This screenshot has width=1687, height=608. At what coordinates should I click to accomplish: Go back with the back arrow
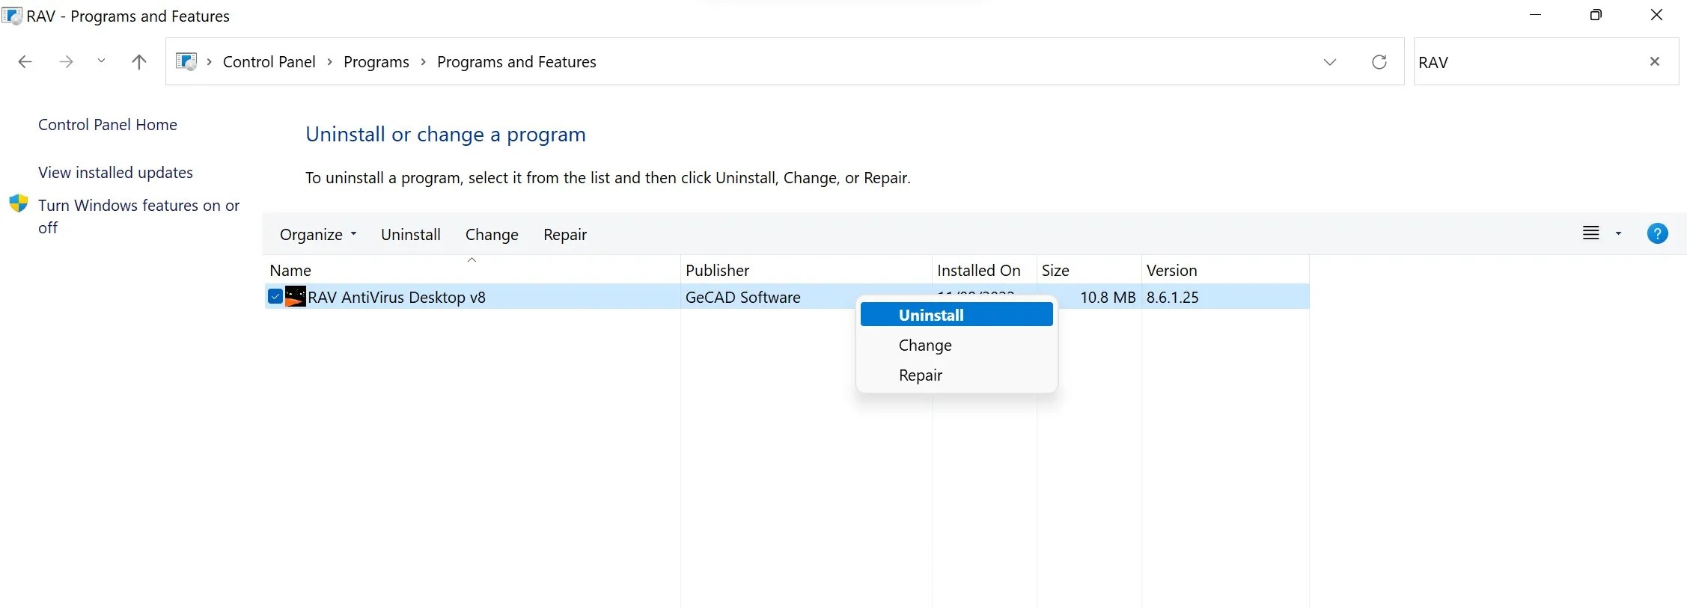(x=25, y=62)
